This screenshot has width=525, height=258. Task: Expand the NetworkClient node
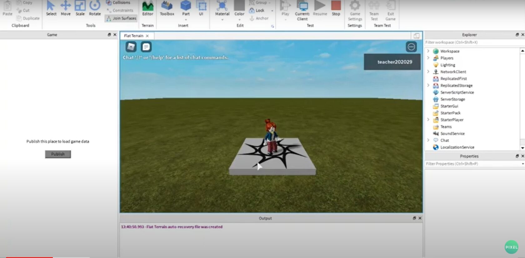coord(428,71)
